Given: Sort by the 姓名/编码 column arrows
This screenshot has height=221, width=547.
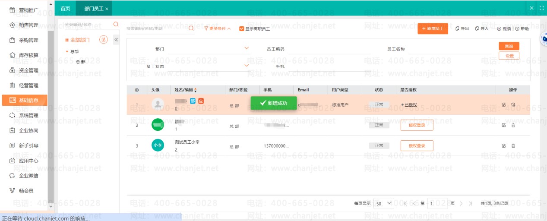Looking at the screenshot, I should coord(195,90).
